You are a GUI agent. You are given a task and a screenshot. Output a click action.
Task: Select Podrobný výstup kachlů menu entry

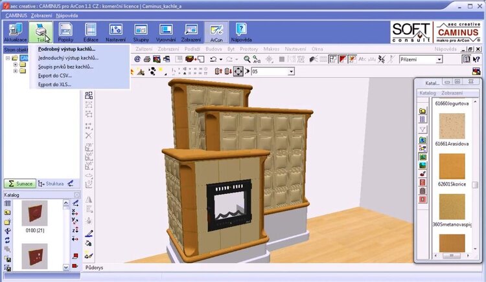67,49
